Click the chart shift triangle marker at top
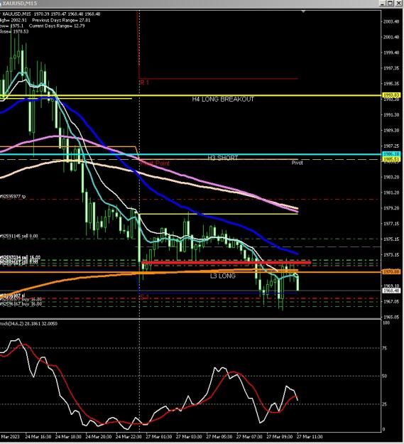Image resolution: width=404 pixels, height=444 pixels. click(x=303, y=11)
